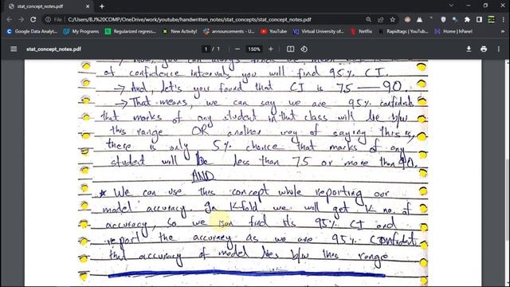
Task: Open the announcements bookmark
Action: coord(229,31)
